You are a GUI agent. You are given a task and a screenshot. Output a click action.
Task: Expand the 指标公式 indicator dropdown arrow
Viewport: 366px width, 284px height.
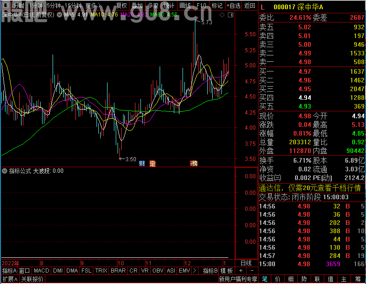(5, 171)
